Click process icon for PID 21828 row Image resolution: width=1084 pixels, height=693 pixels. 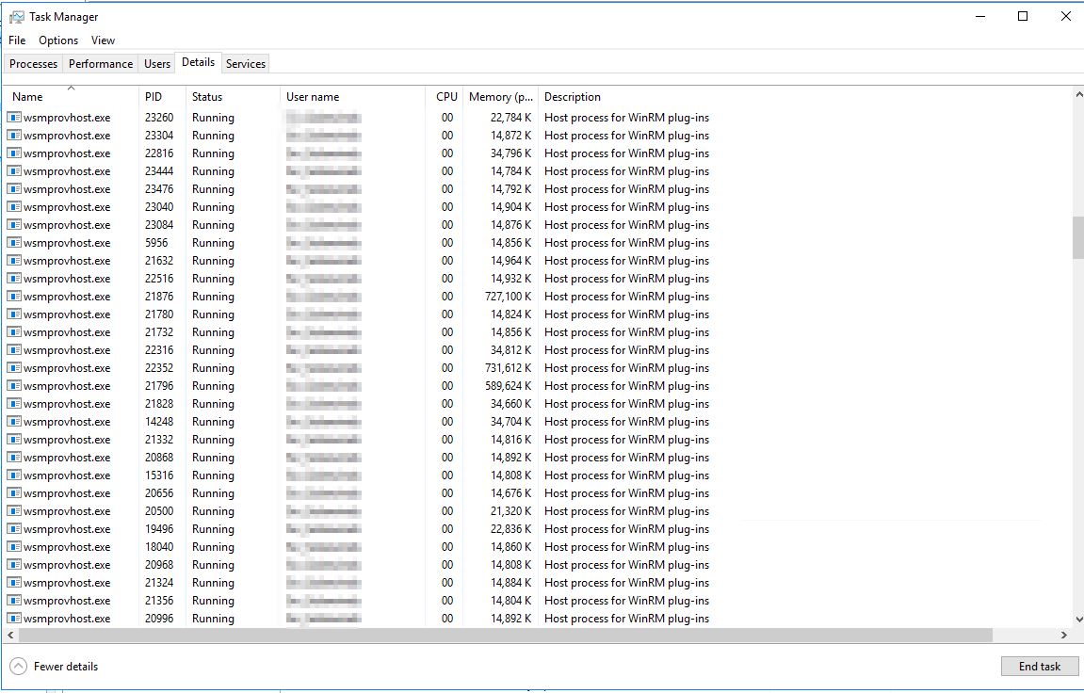pyautogui.click(x=14, y=404)
